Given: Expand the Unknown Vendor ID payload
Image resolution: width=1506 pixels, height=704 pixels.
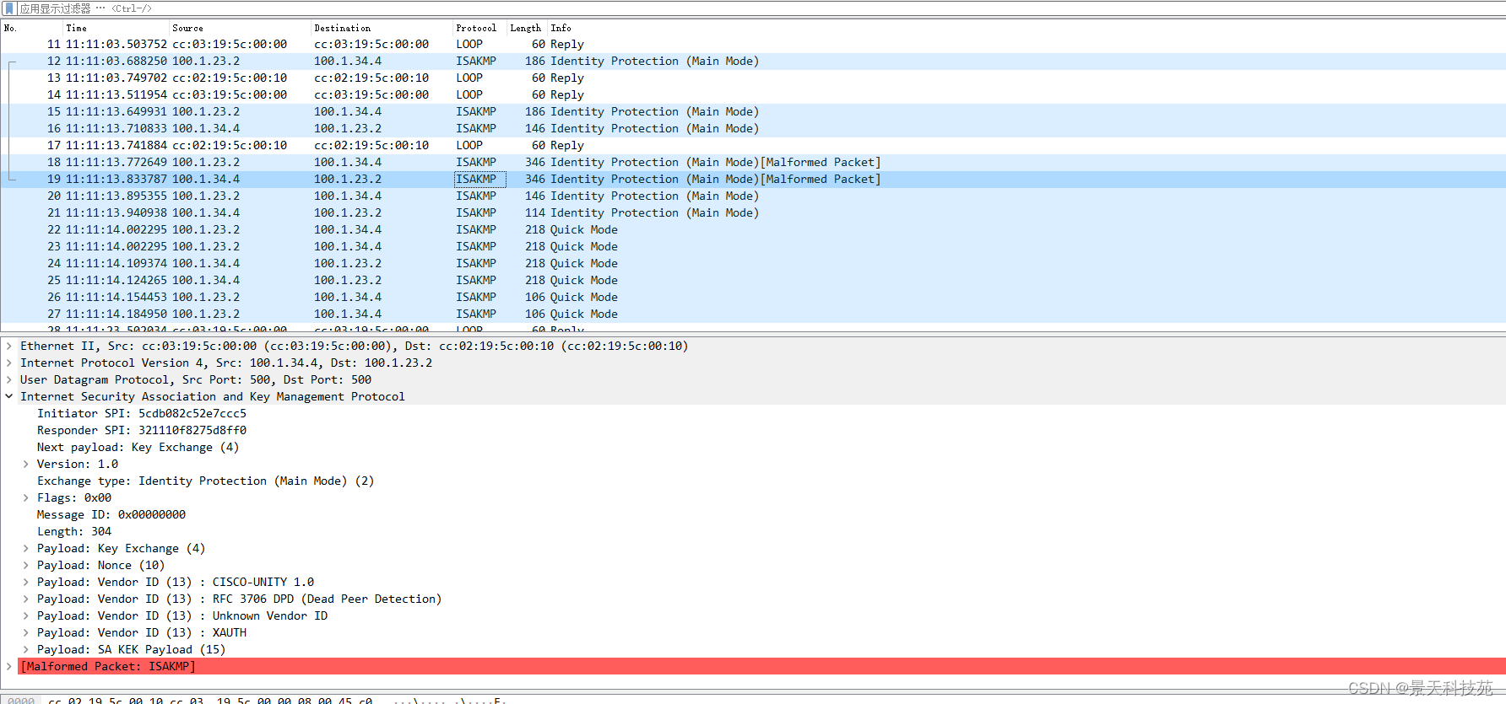Looking at the screenshot, I should click(x=26, y=615).
